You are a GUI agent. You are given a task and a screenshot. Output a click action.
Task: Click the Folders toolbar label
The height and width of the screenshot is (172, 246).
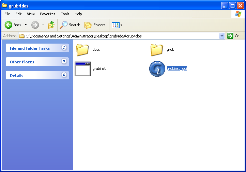(99, 25)
